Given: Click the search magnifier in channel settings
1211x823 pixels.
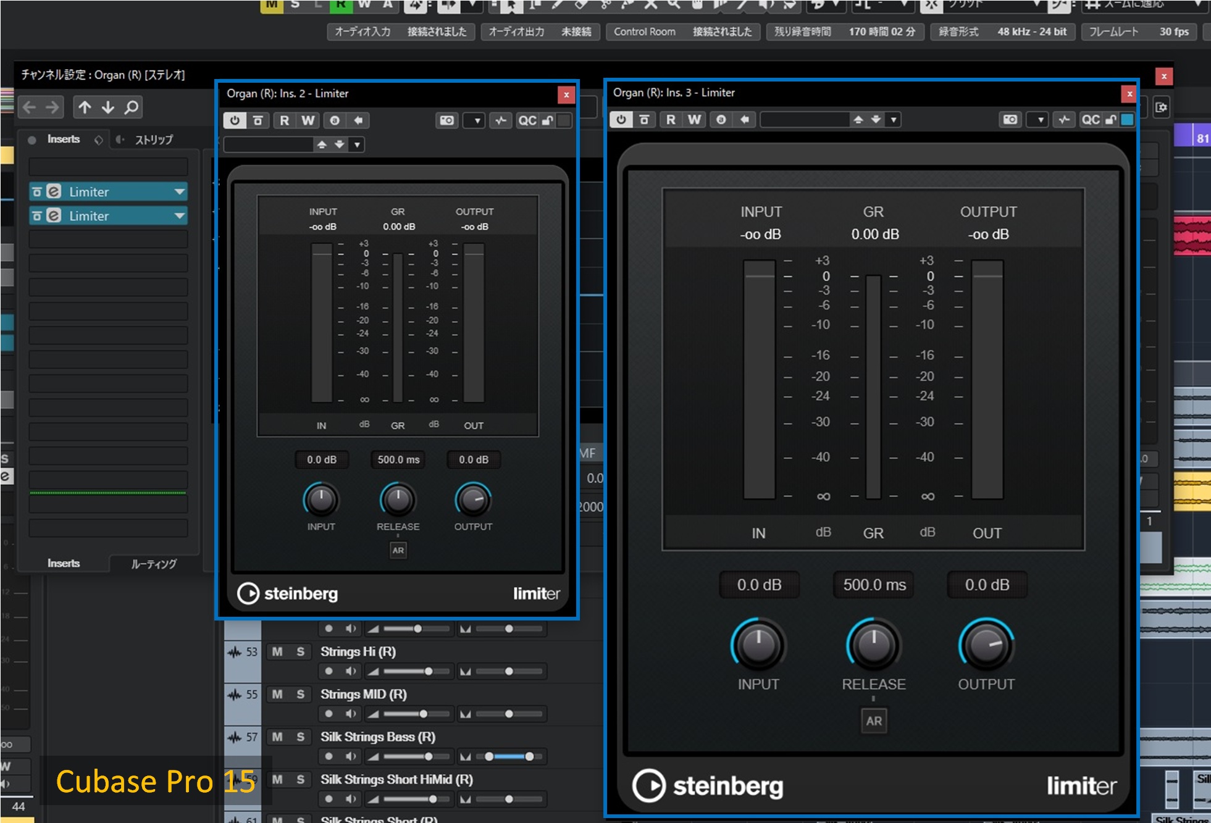Looking at the screenshot, I should (x=132, y=107).
